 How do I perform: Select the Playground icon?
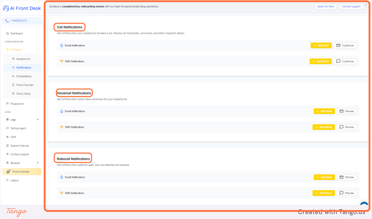point(7,103)
